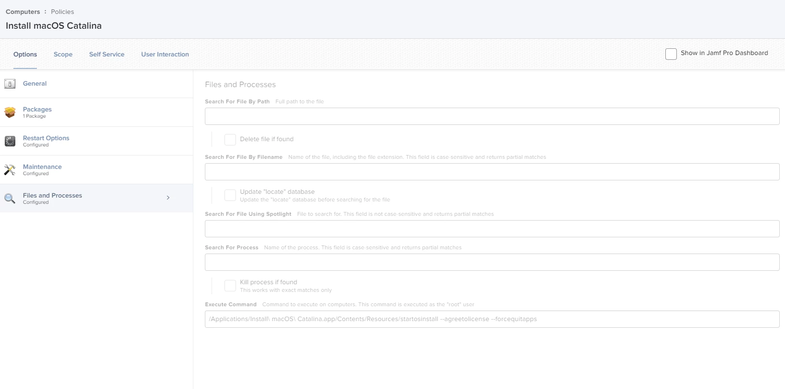Image resolution: width=785 pixels, height=389 pixels.
Task: Check Update "locate" database option
Action: tap(230, 195)
